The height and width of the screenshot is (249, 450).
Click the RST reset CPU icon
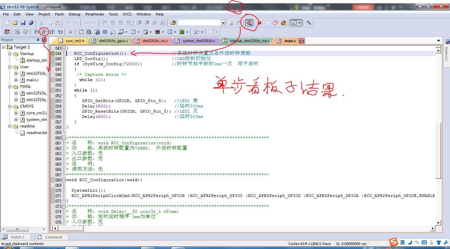pos(7,32)
